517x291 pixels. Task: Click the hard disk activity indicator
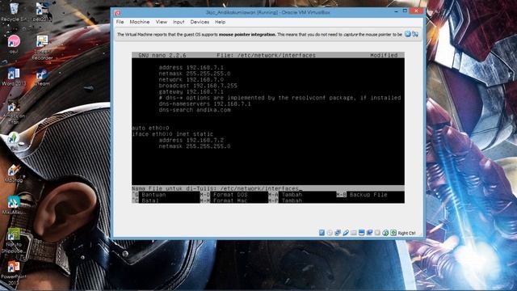[x=322, y=233]
